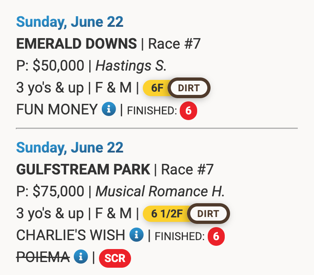Screen dimensions: 314x275
Task: Click the yellow 6F distance badge
Action: click(157, 88)
